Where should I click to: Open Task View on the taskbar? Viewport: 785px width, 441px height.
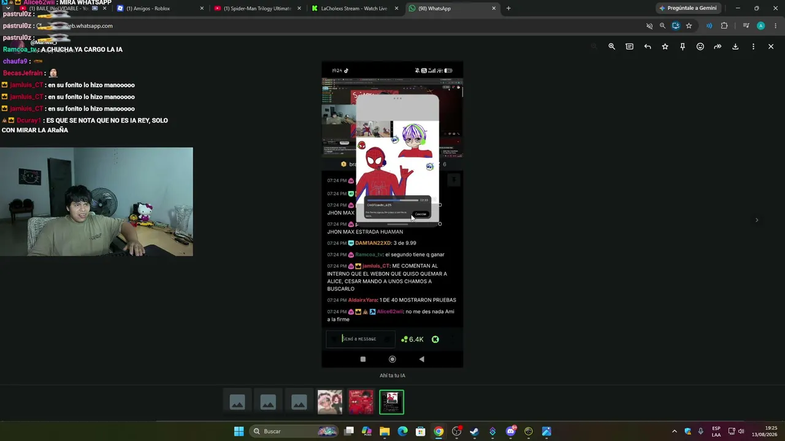349,431
